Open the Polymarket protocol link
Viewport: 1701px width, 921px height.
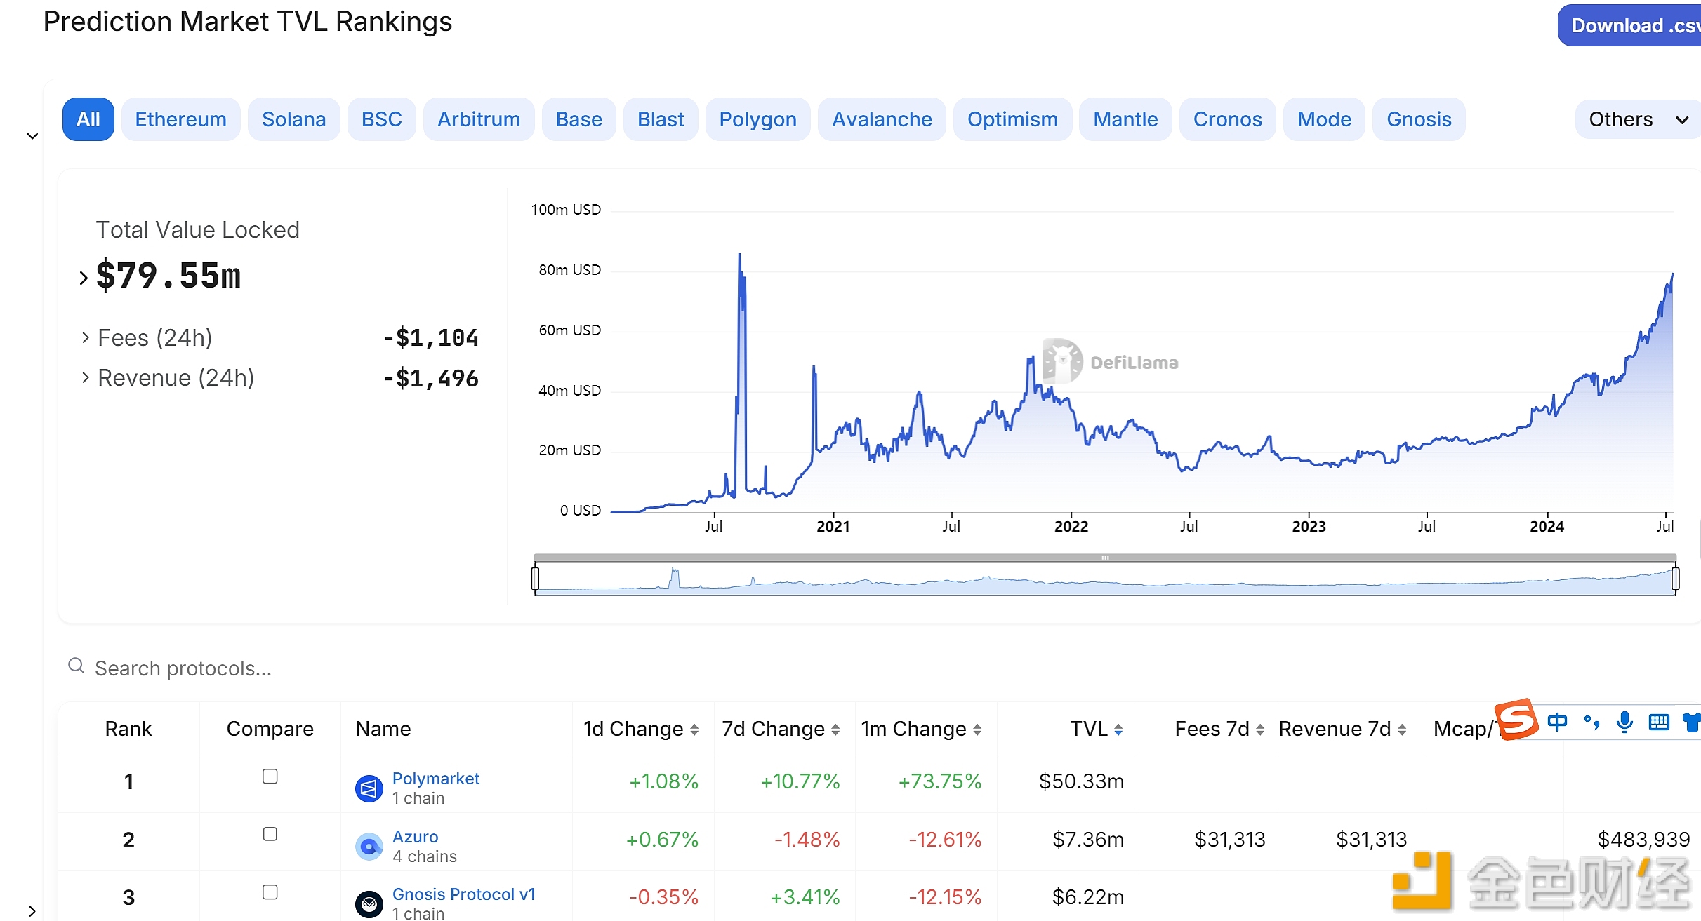[x=436, y=779]
